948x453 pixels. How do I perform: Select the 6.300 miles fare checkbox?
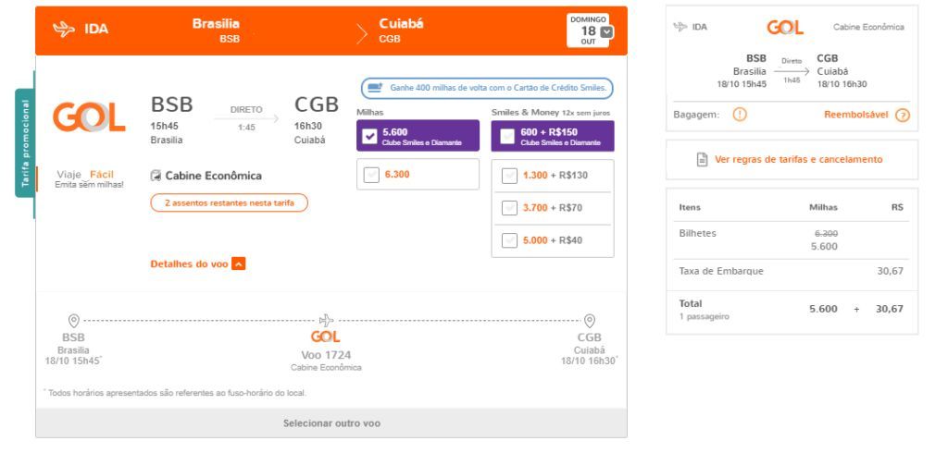(x=371, y=175)
